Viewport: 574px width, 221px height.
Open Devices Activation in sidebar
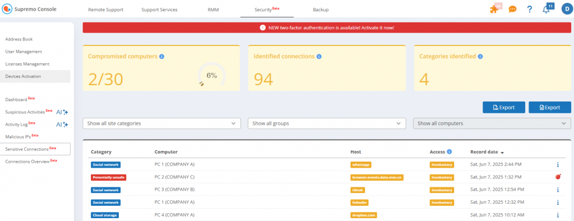point(35,76)
